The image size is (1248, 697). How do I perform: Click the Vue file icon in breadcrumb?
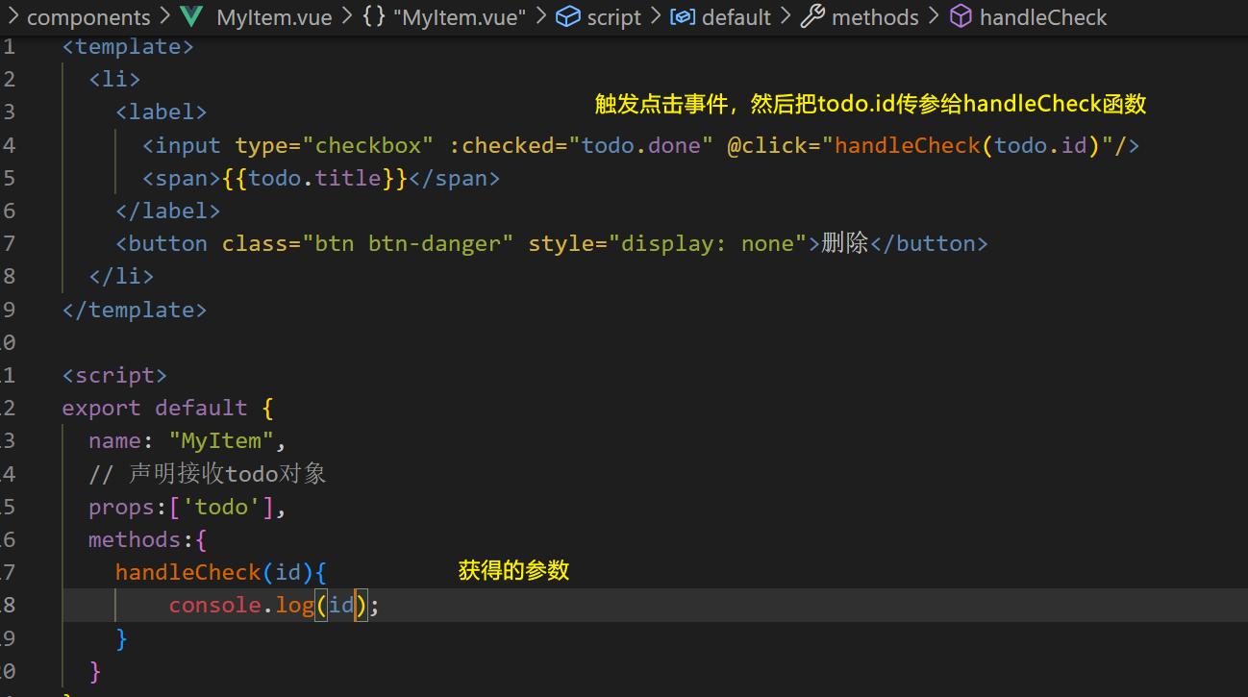click(x=191, y=17)
